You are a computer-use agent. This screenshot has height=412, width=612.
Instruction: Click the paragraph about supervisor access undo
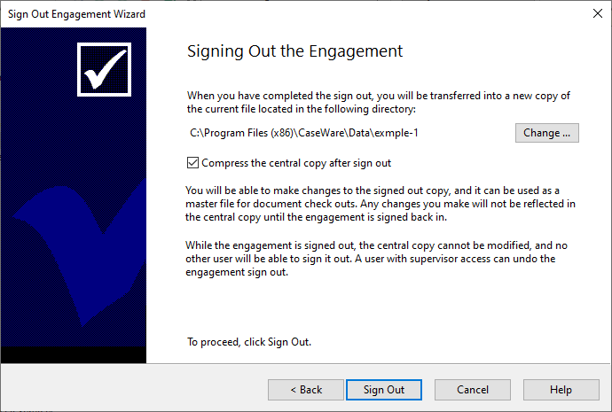point(376,259)
